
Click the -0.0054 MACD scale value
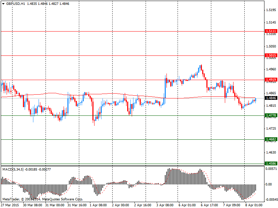pyautogui.click(x=271, y=200)
